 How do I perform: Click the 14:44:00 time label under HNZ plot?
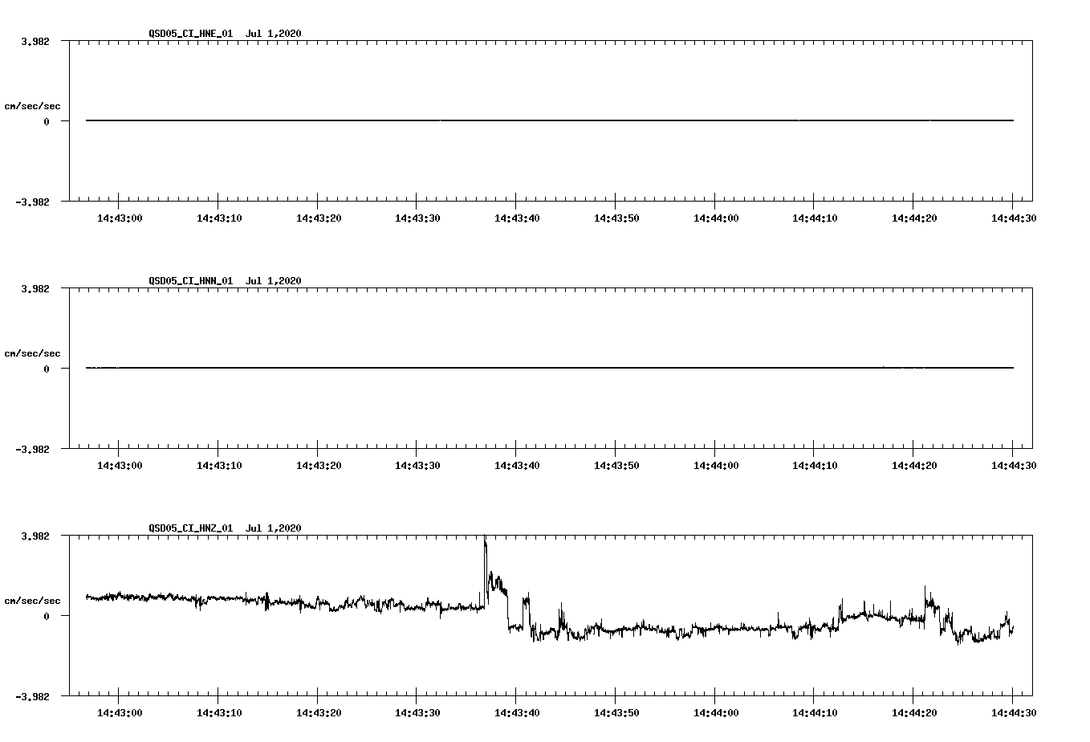715,712
